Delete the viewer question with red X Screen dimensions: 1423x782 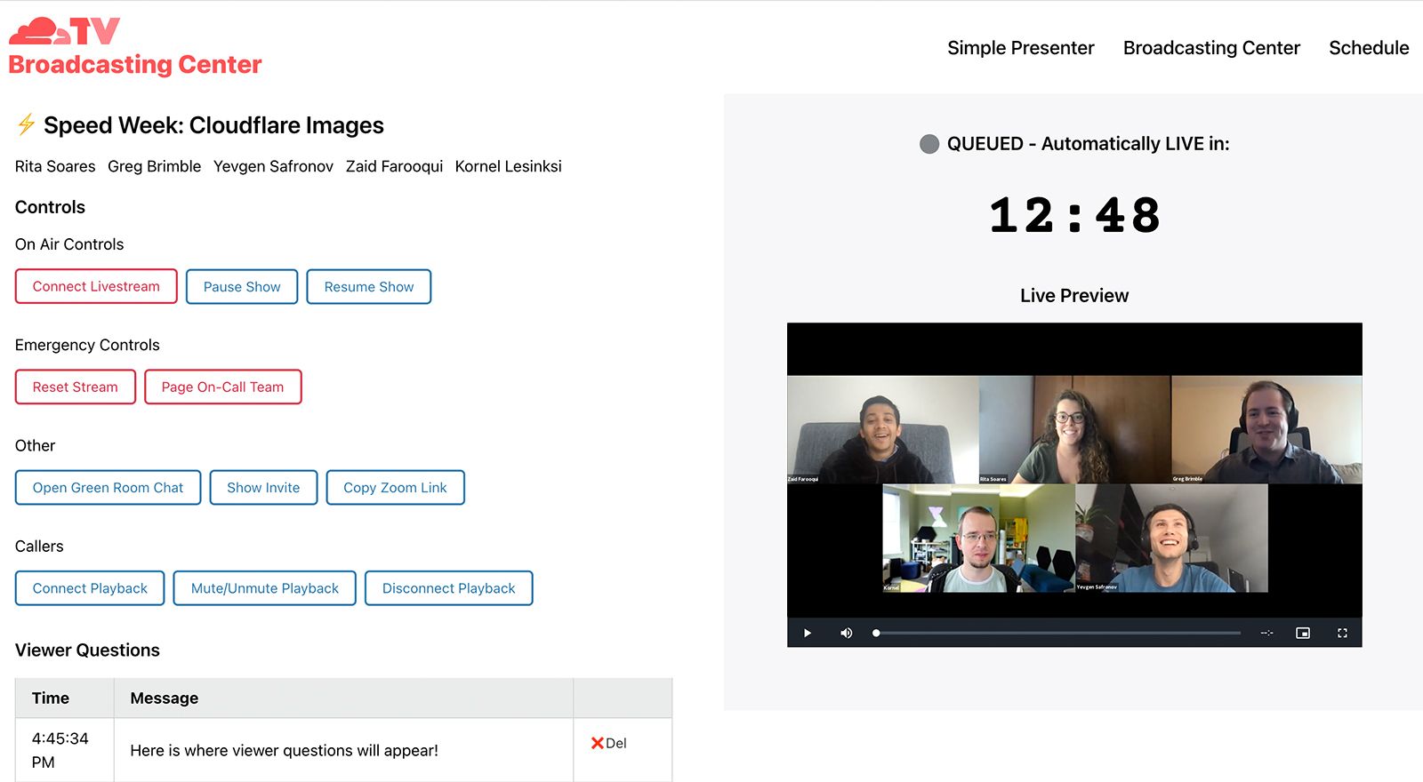pos(608,743)
